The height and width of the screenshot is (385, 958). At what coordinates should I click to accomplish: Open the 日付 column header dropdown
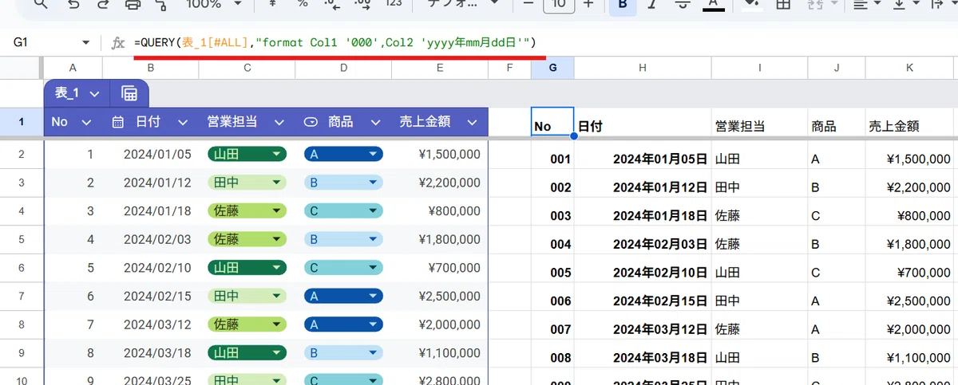(182, 122)
